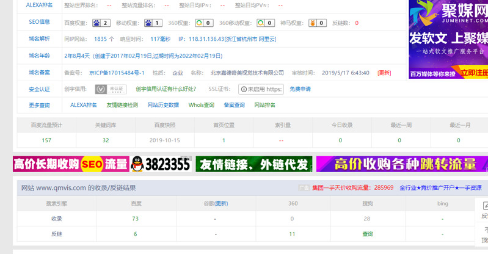Open the Whois查询 link

[202, 105]
